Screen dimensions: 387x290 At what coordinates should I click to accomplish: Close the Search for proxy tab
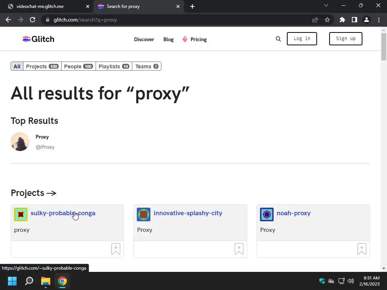(178, 7)
